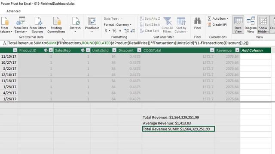275x154 pixels.
Task: Open the Discount column filter dropdown
Action: click(139, 50)
